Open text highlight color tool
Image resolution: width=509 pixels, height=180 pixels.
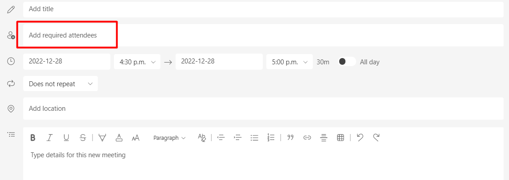tap(103, 138)
